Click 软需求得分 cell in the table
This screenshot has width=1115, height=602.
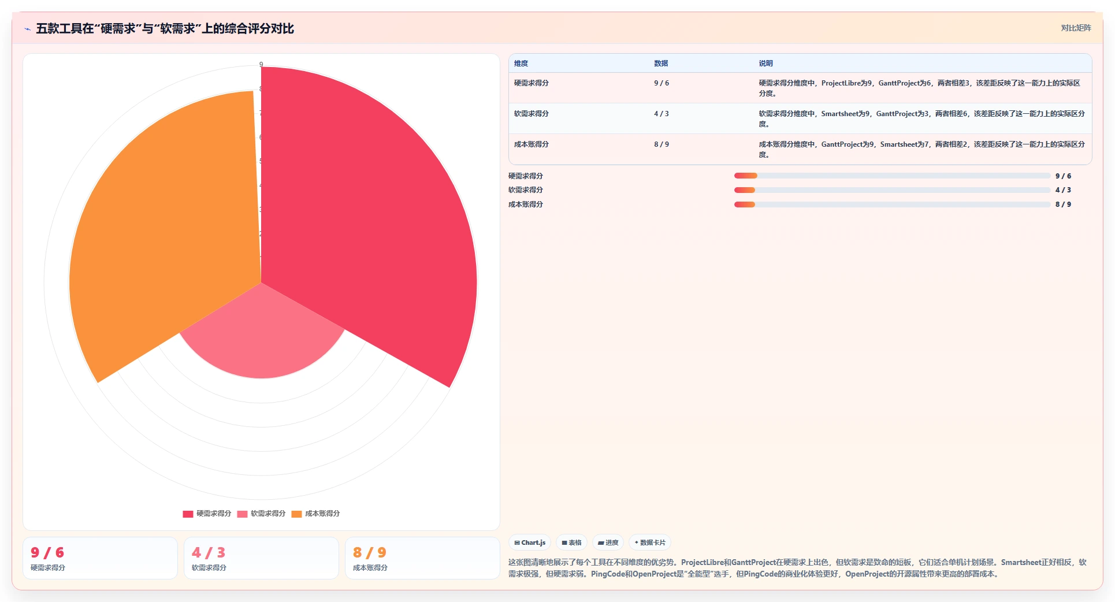[532, 114]
